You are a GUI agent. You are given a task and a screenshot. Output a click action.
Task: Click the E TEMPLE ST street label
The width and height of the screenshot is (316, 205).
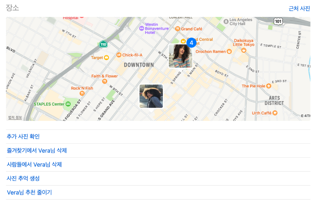point(271,46)
